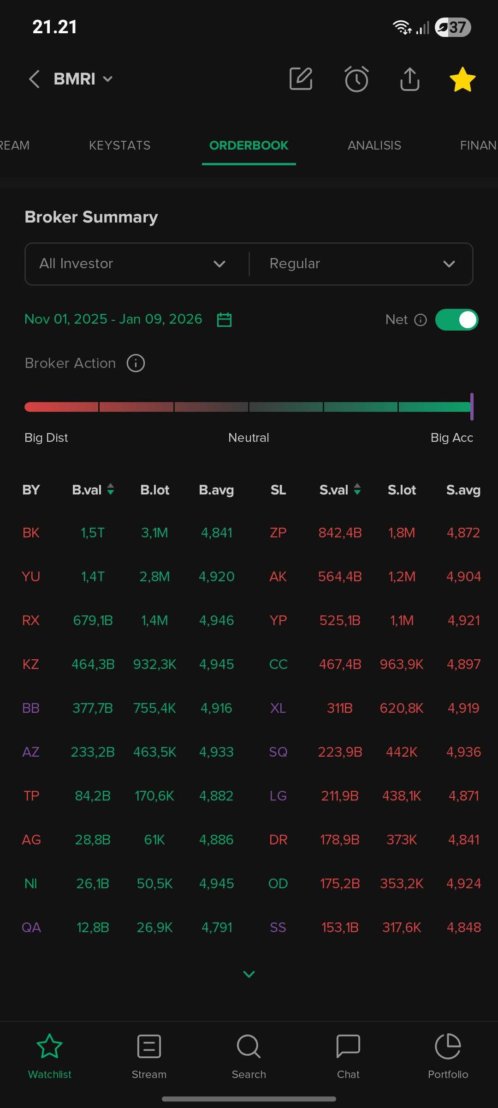Sort by B.val column arrows

coord(111,489)
